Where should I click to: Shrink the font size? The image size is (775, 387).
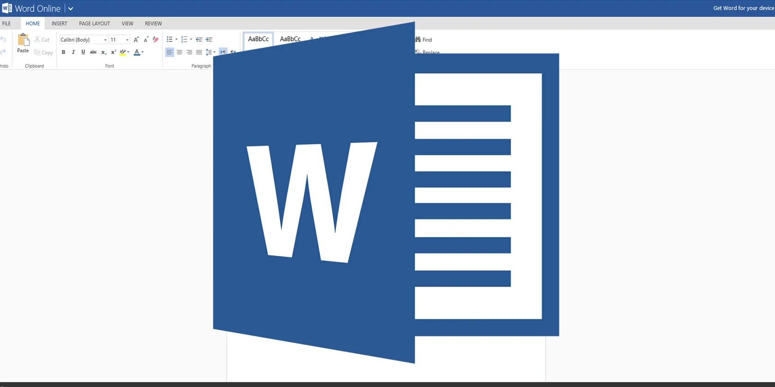[146, 40]
